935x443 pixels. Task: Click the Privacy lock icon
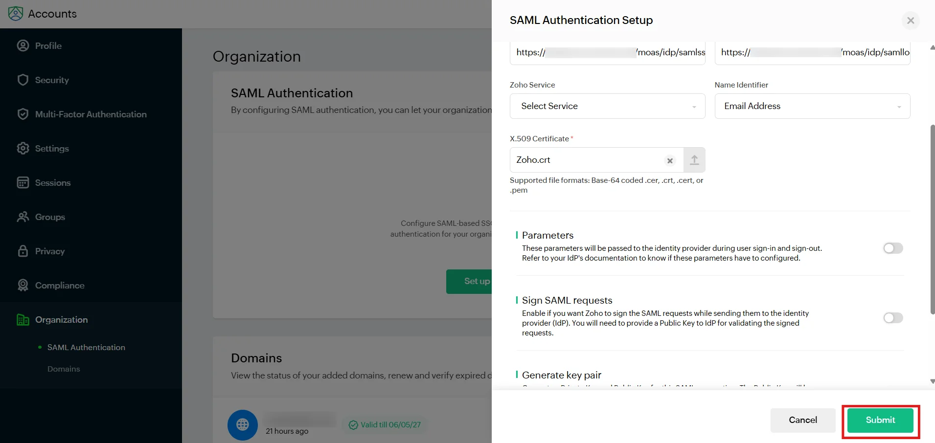pyautogui.click(x=23, y=251)
